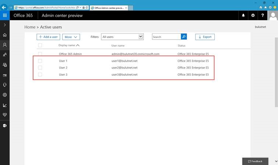Open a new browser tab

131,8
